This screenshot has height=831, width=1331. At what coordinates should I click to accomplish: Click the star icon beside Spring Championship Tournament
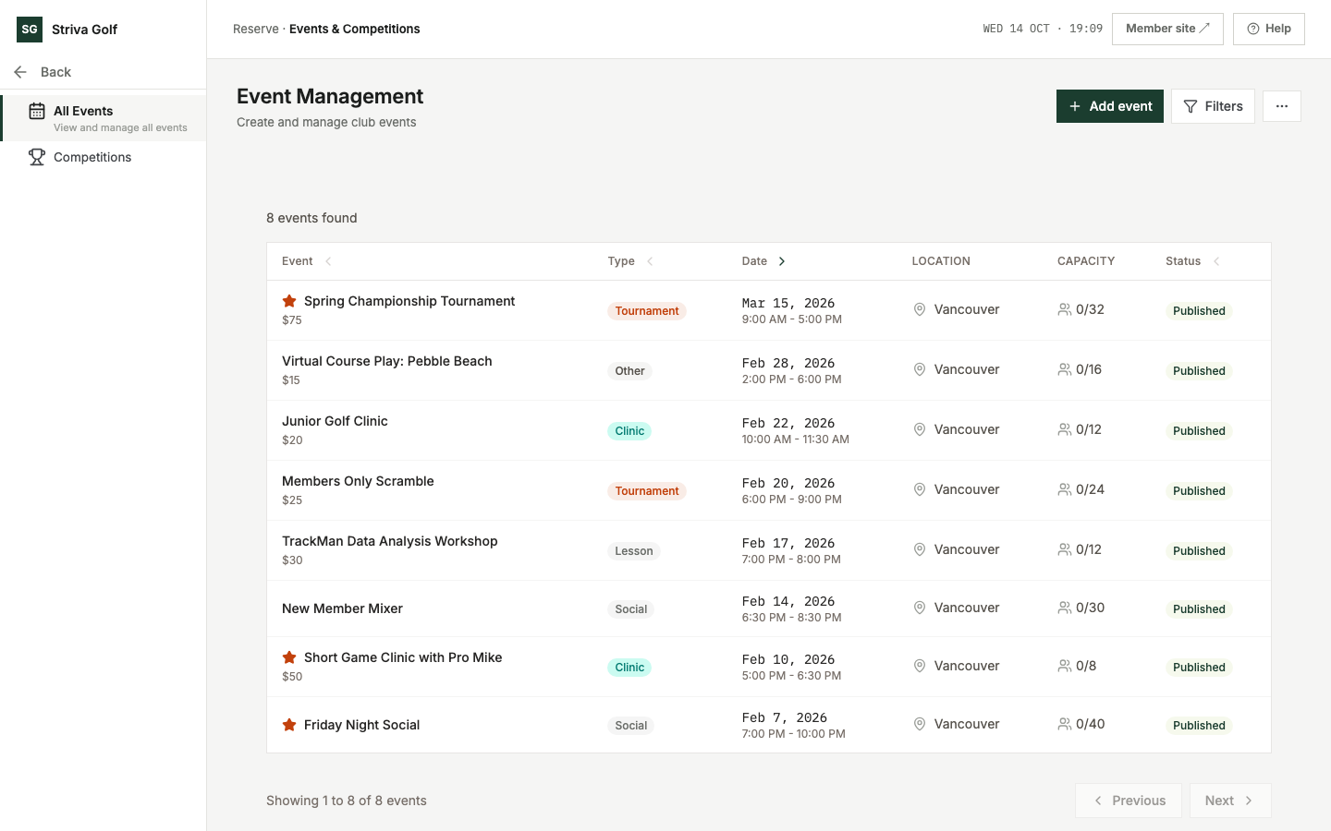click(289, 301)
